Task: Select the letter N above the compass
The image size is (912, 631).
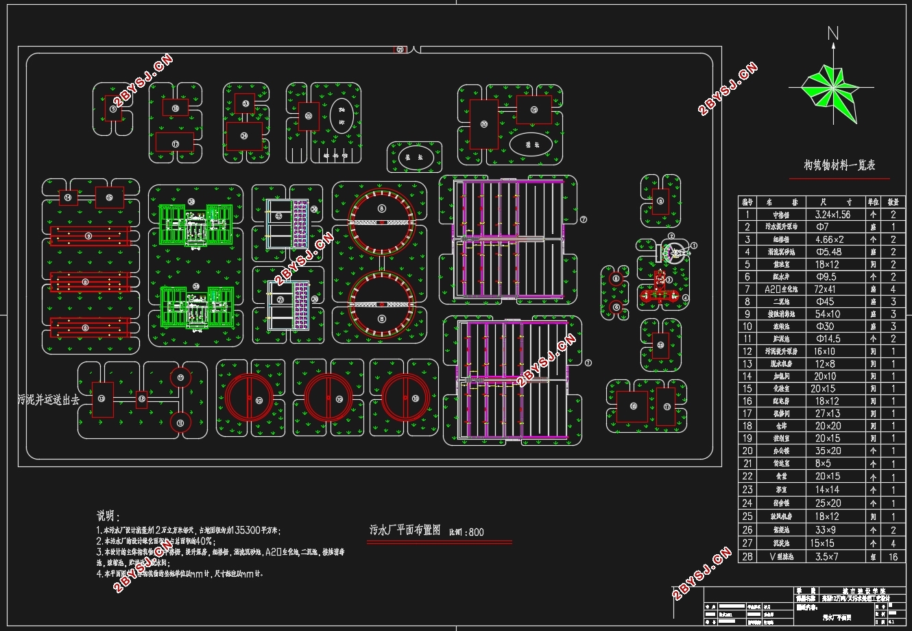Action: (833, 32)
